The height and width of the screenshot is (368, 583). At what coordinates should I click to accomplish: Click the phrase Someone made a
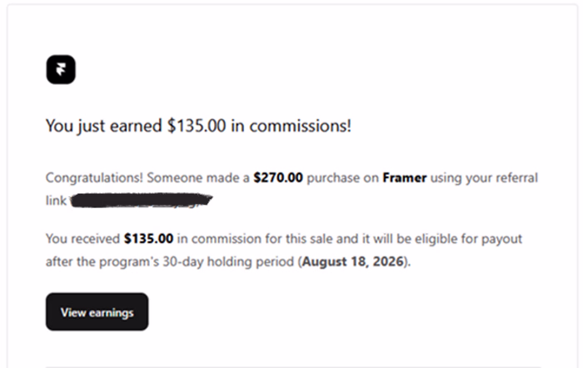(198, 177)
